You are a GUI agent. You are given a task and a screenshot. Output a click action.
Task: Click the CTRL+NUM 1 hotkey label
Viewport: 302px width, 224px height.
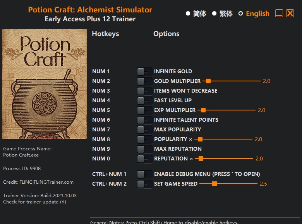coord(109,174)
